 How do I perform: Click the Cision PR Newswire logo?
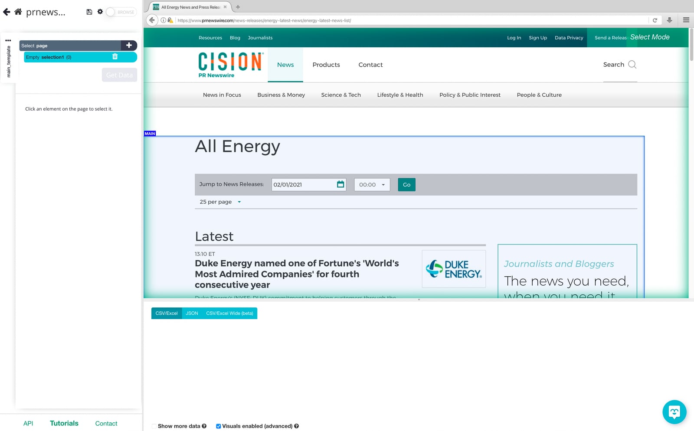pos(231,65)
